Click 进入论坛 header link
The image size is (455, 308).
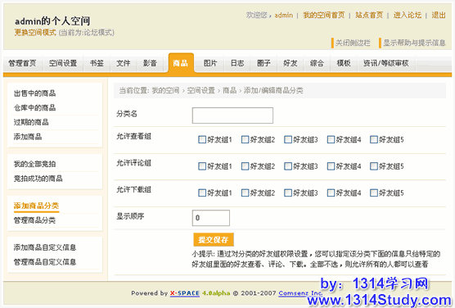click(x=407, y=15)
